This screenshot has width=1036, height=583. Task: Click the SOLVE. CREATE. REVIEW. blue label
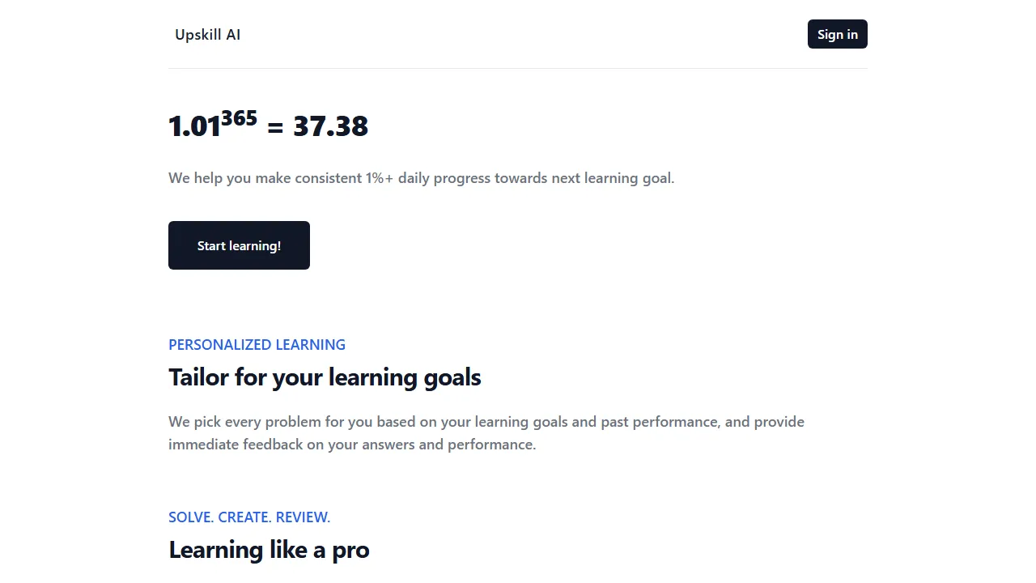249,517
